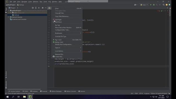Click the Search Everywhere magnifier
Viewport: 176px width, 99px height.
164,5
